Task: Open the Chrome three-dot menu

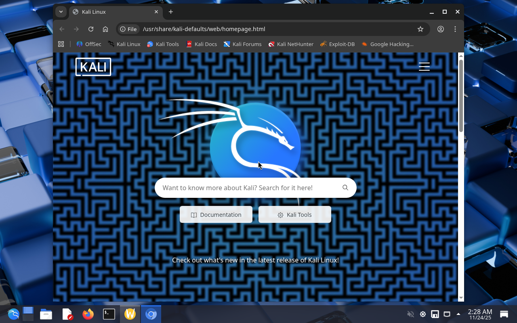Action: tap(455, 29)
